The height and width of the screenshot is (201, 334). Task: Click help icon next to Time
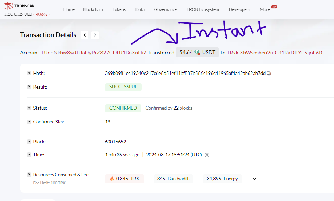click(29, 155)
